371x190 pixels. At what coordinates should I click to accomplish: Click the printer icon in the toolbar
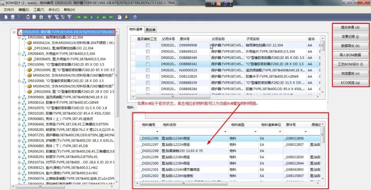click(x=28, y=17)
